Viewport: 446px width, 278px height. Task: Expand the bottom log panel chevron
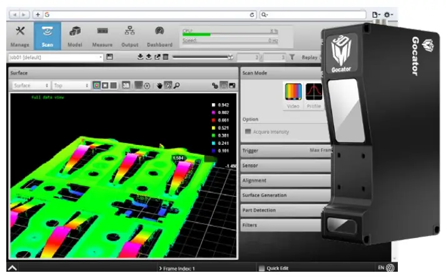tap(13, 268)
